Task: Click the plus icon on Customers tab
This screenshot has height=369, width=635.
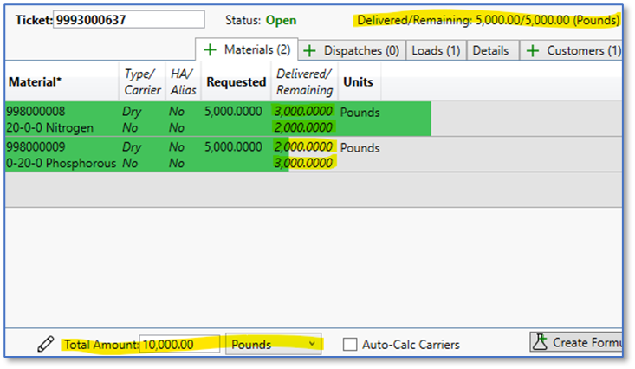Action: coord(532,51)
